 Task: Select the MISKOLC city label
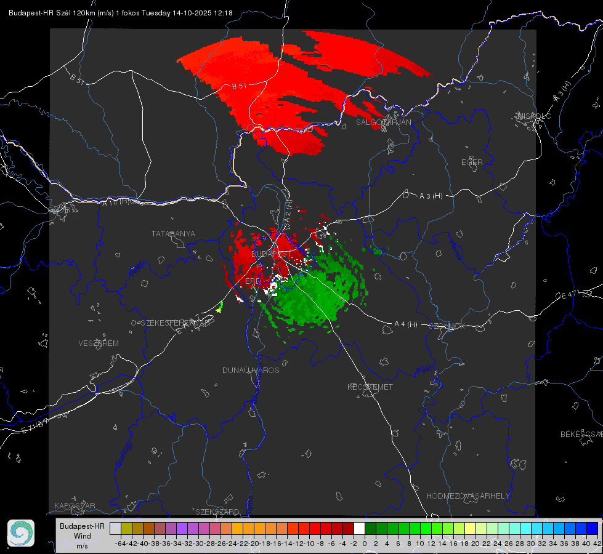coord(534,116)
